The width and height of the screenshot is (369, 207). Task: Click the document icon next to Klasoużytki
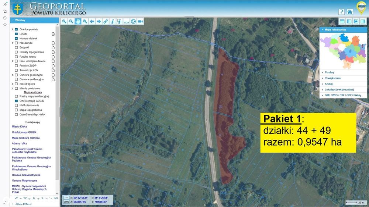click(53, 43)
